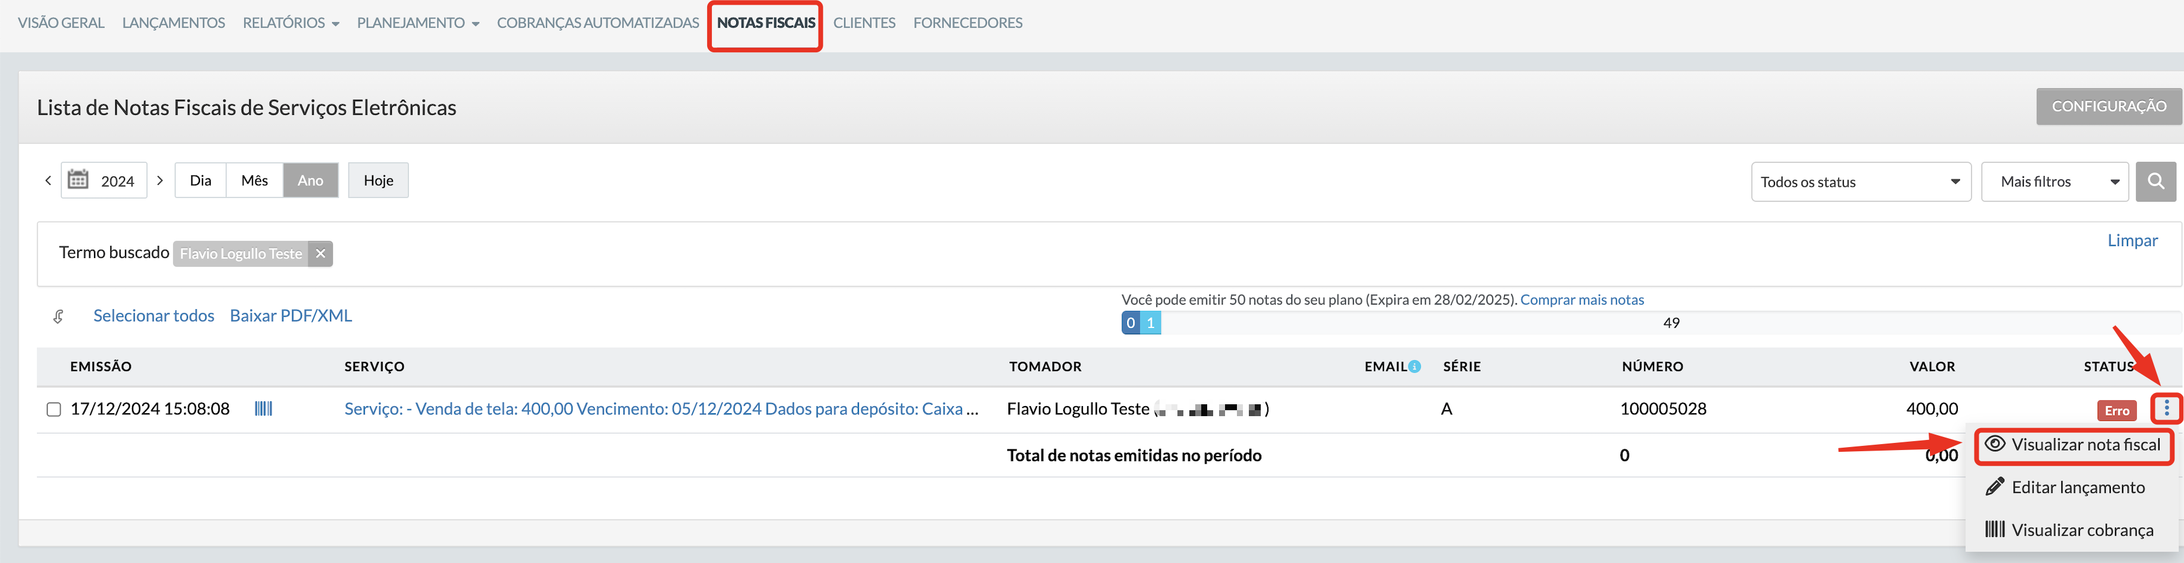The width and height of the screenshot is (2184, 563).
Task: Choose Visualizar cobrança menu item
Action: tap(2074, 530)
